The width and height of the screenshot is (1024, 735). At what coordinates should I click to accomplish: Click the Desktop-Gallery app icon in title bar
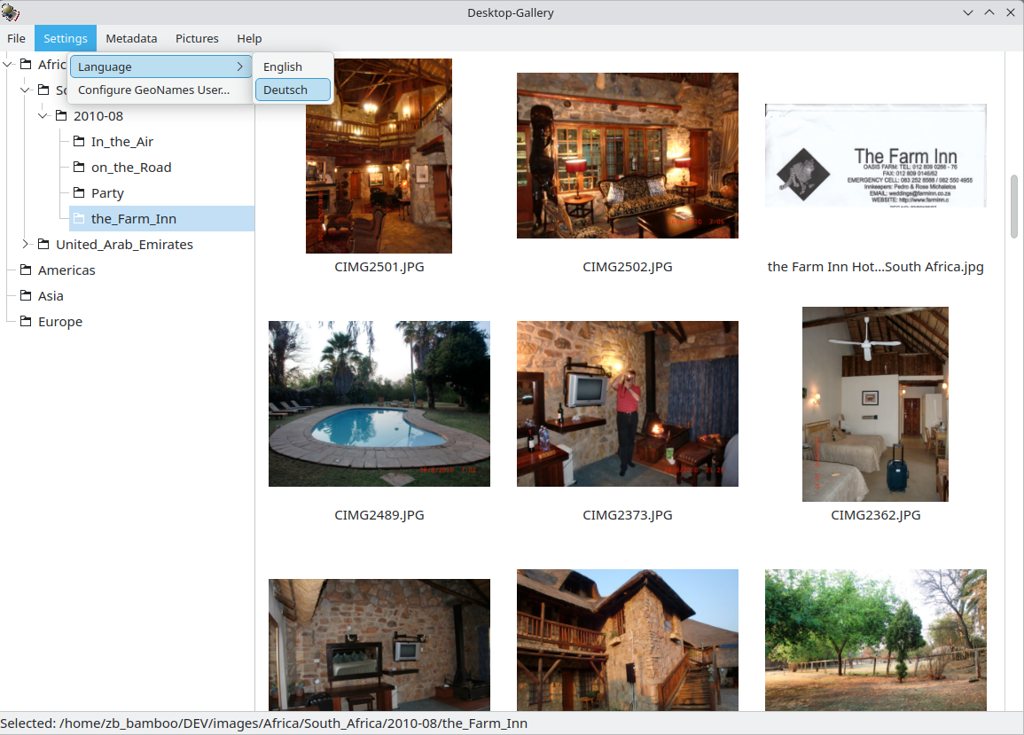[11, 12]
